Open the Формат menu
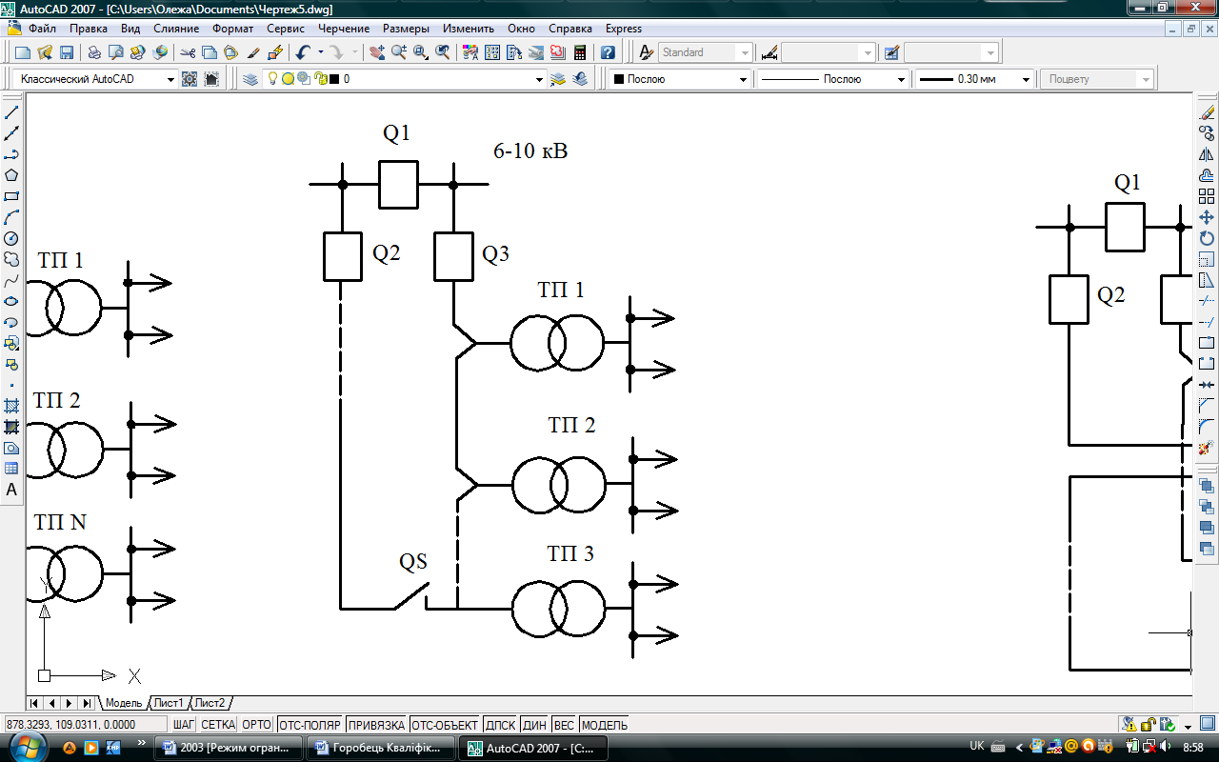Image resolution: width=1219 pixels, height=762 pixels. [233, 29]
